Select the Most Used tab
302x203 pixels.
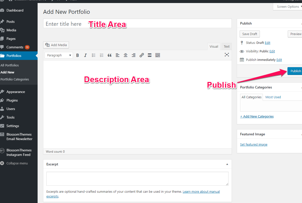click(x=273, y=97)
